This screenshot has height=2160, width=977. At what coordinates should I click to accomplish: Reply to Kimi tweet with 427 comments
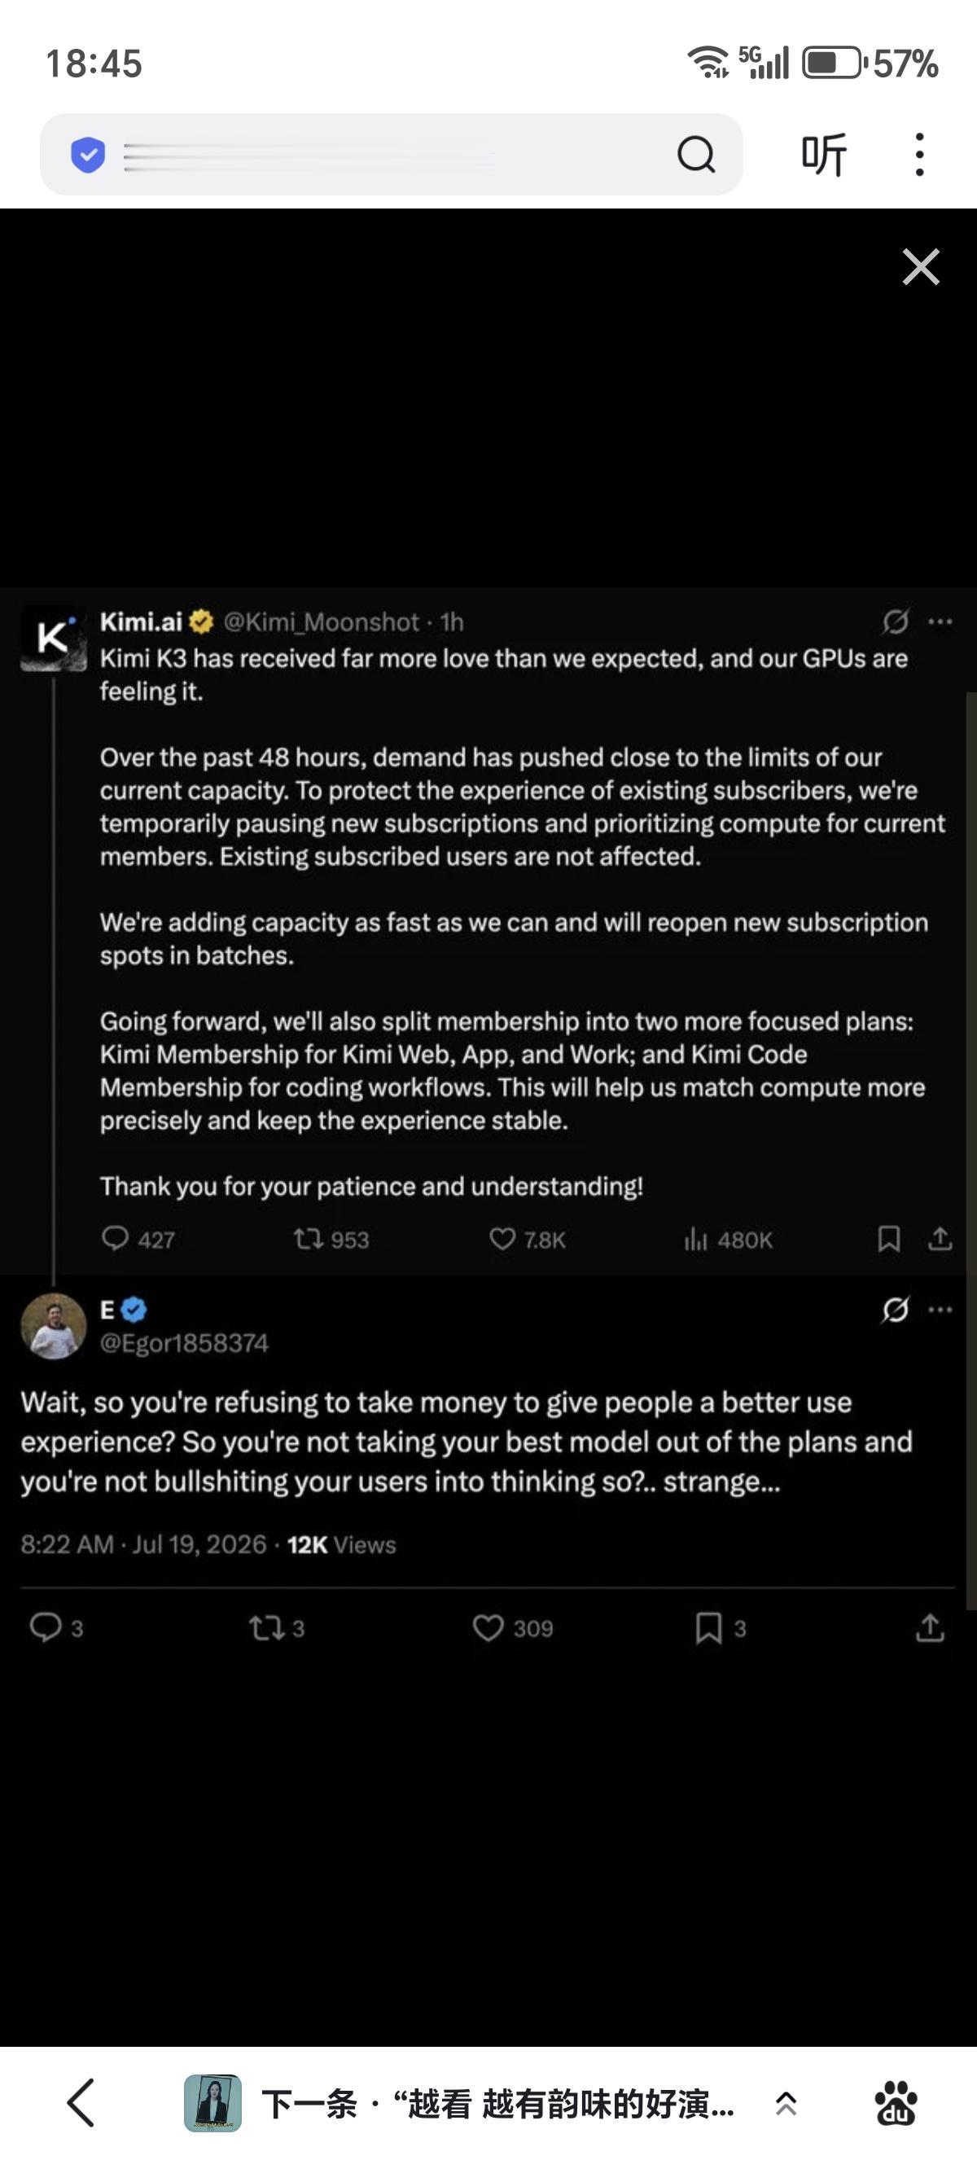tap(138, 1240)
